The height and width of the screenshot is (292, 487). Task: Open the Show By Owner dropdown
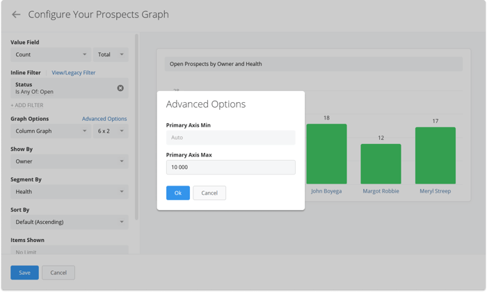click(x=69, y=161)
